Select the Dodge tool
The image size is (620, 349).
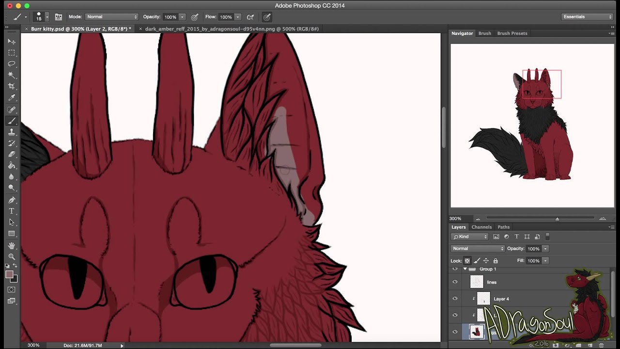[12, 188]
